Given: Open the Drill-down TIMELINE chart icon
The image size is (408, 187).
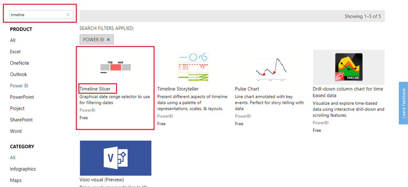Looking at the screenshot, I should pos(349,67).
